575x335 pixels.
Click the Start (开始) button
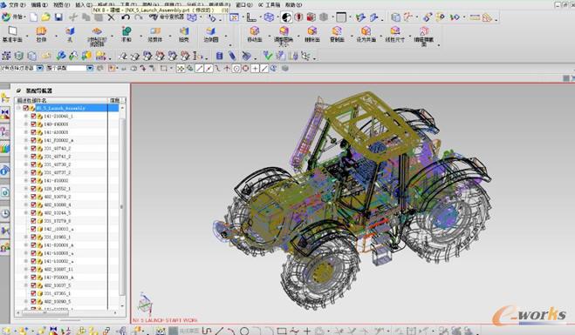(x=13, y=17)
